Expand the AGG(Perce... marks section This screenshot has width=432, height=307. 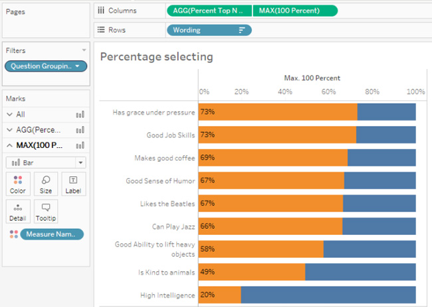coord(9,130)
